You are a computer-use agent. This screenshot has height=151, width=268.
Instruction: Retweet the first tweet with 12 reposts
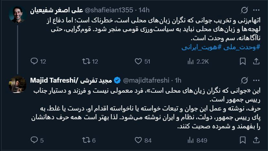point(87,61)
